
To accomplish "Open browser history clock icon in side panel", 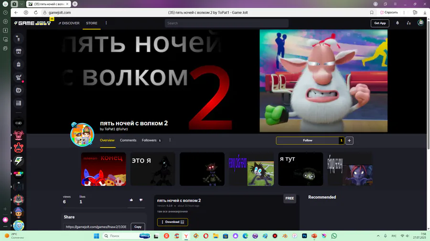I will (x=5, y=12).
